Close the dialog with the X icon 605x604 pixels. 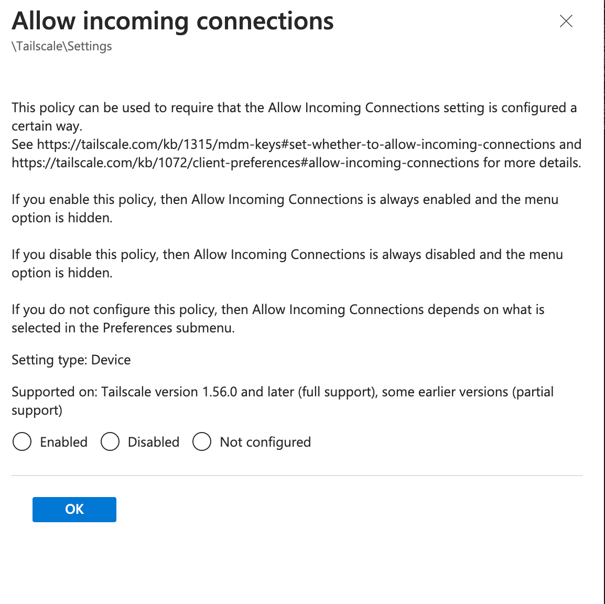[x=566, y=21]
